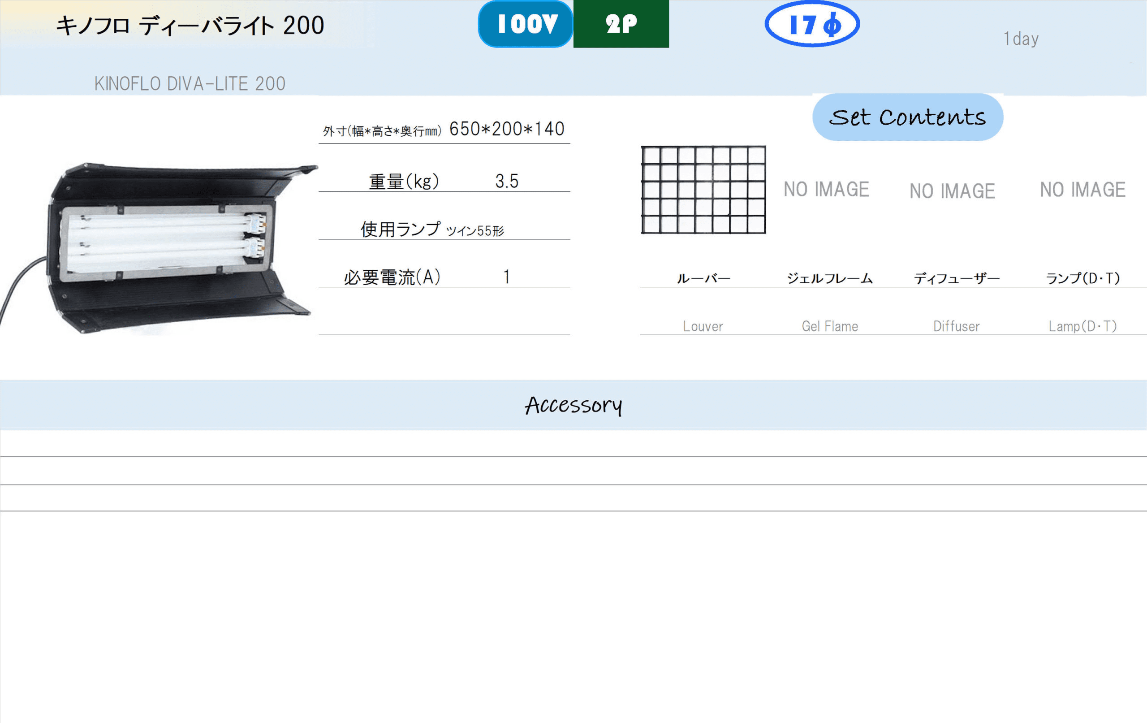
Task: Open the louver grid thumbnail image
Action: (x=703, y=190)
